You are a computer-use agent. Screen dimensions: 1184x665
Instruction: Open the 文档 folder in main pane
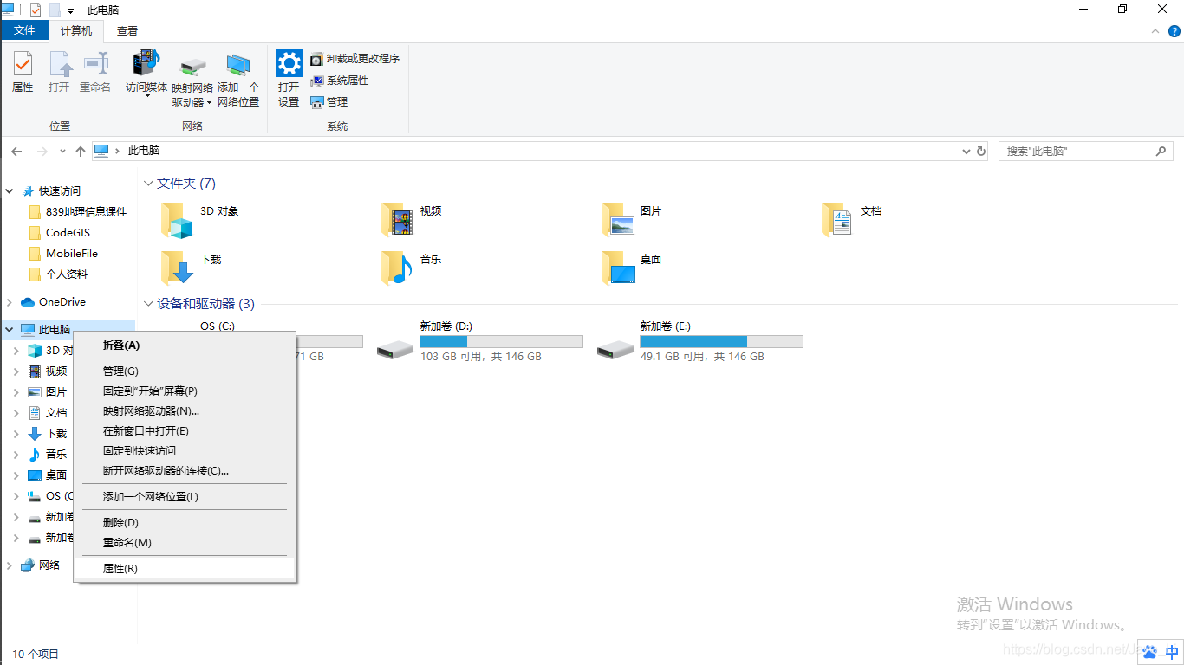(x=837, y=220)
